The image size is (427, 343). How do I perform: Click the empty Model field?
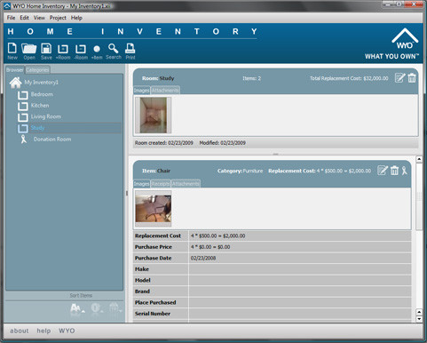pos(300,280)
